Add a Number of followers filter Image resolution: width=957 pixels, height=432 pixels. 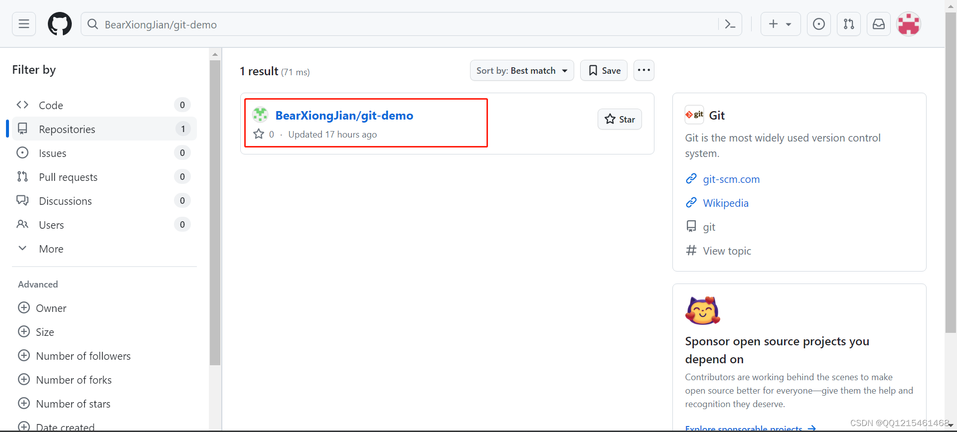click(x=74, y=356)
